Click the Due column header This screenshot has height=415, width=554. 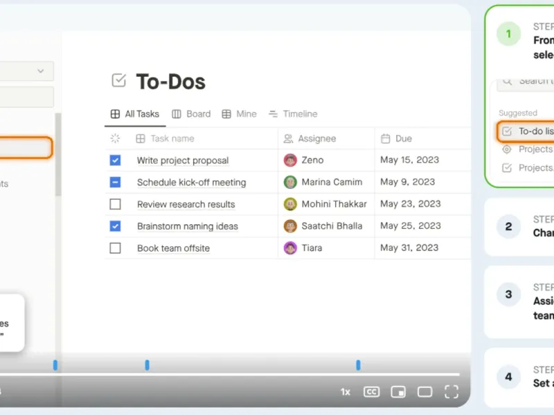396,138
